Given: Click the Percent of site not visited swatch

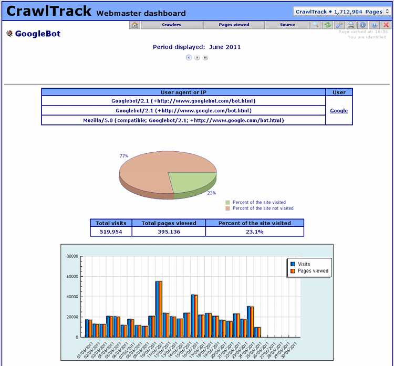Looking at the screenshot, I should coord(227,208).
